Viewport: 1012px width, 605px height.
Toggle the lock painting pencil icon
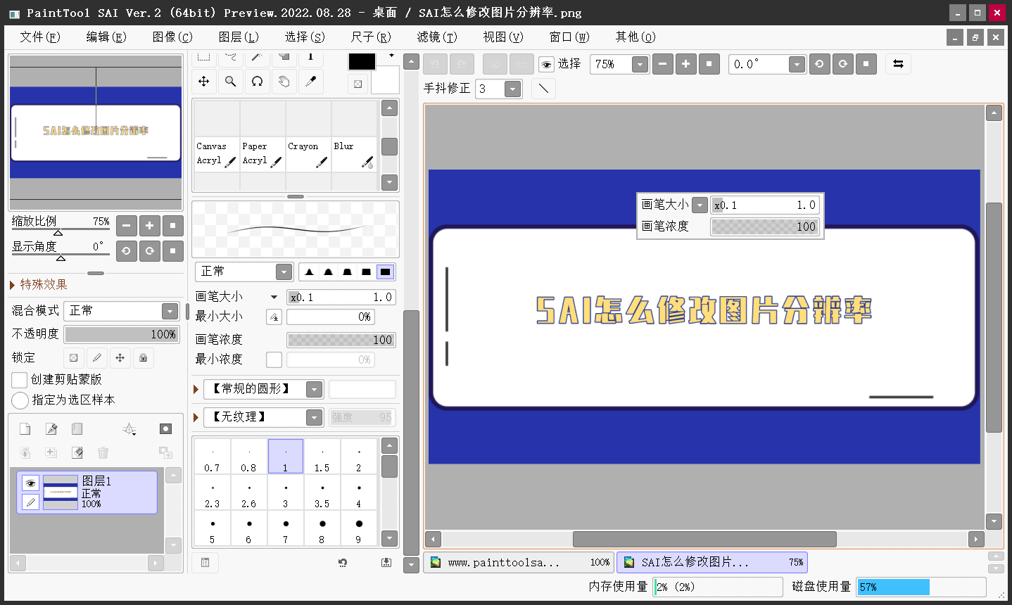[96, 357]
